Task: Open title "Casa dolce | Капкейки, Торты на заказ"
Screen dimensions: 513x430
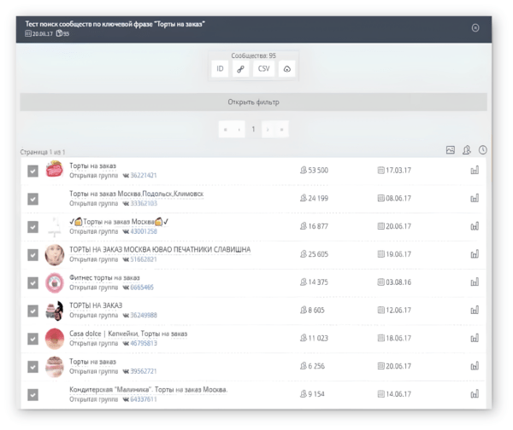Action: click(128, 334)
